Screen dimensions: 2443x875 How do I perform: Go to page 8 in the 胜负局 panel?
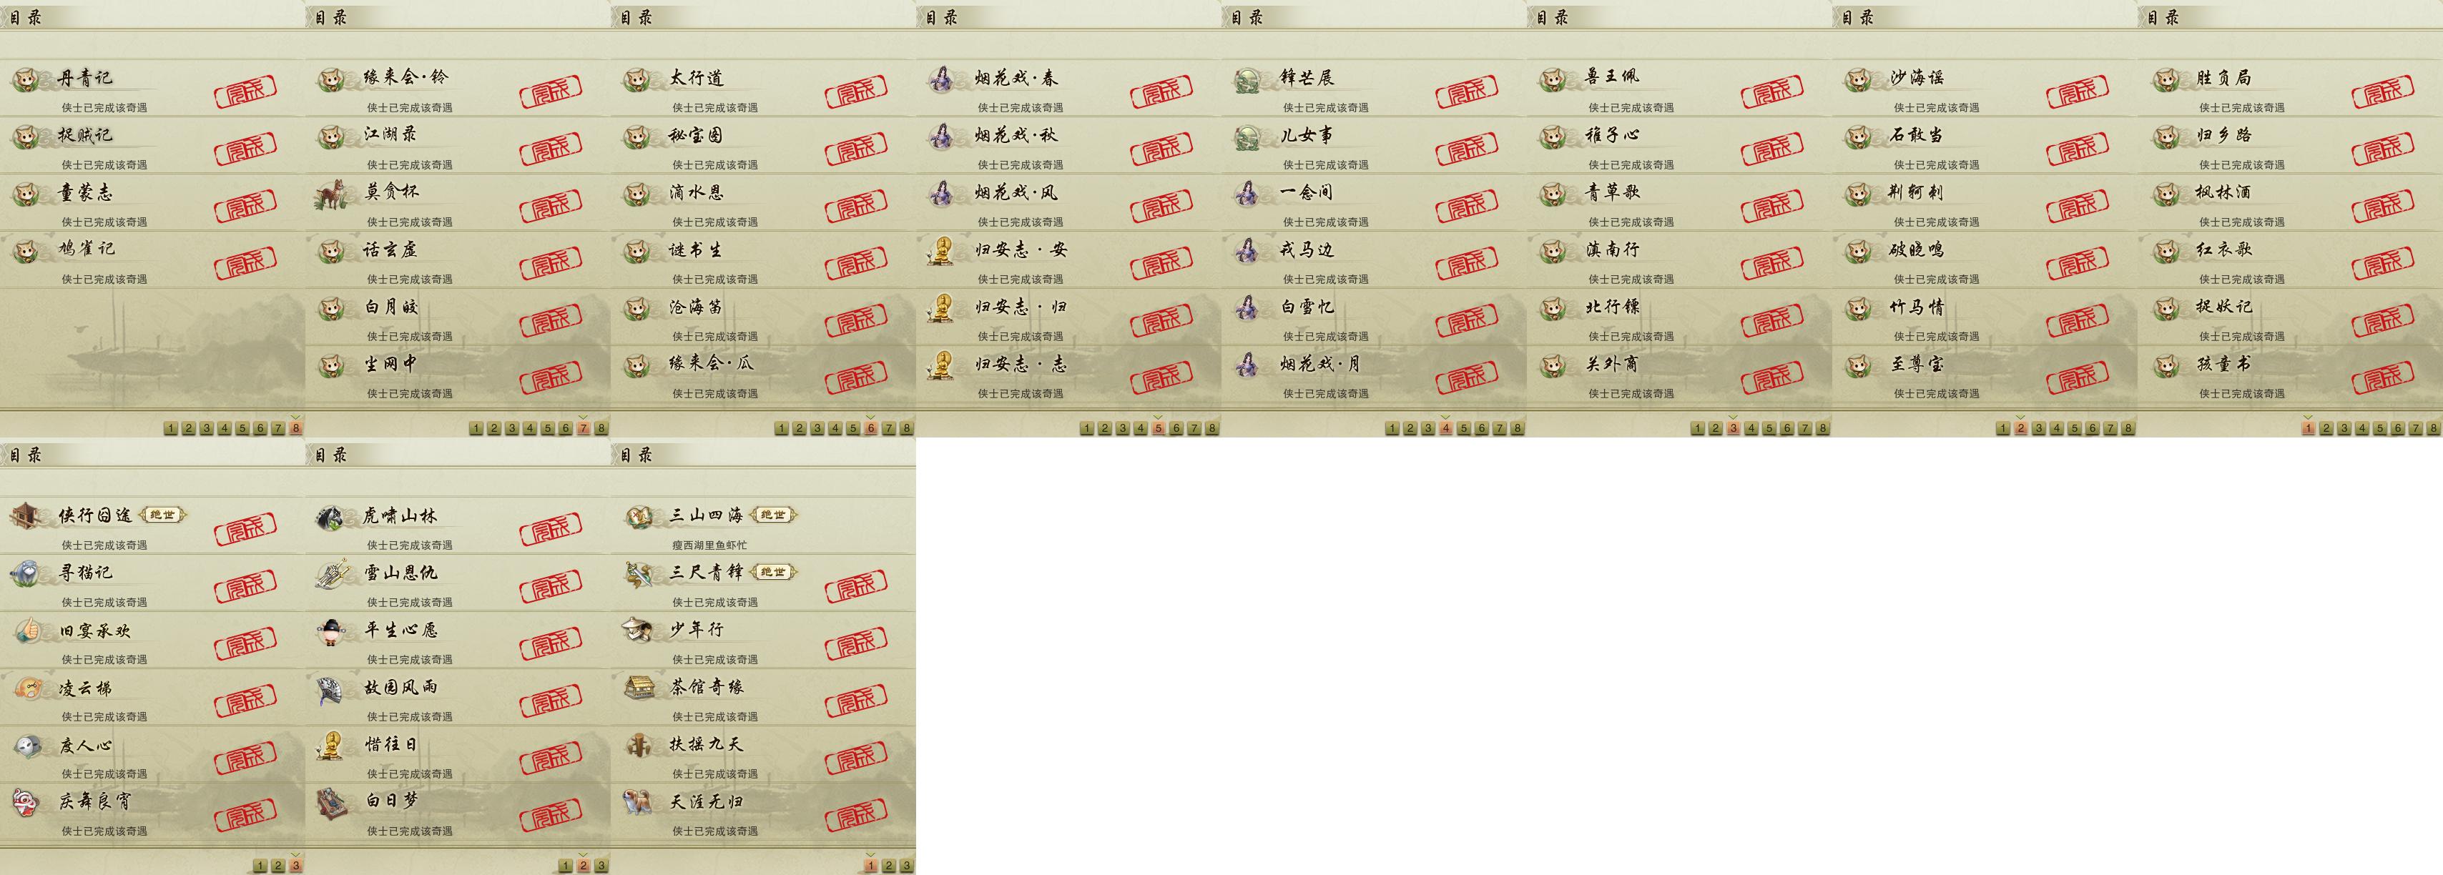click(x=2434, y=428)
